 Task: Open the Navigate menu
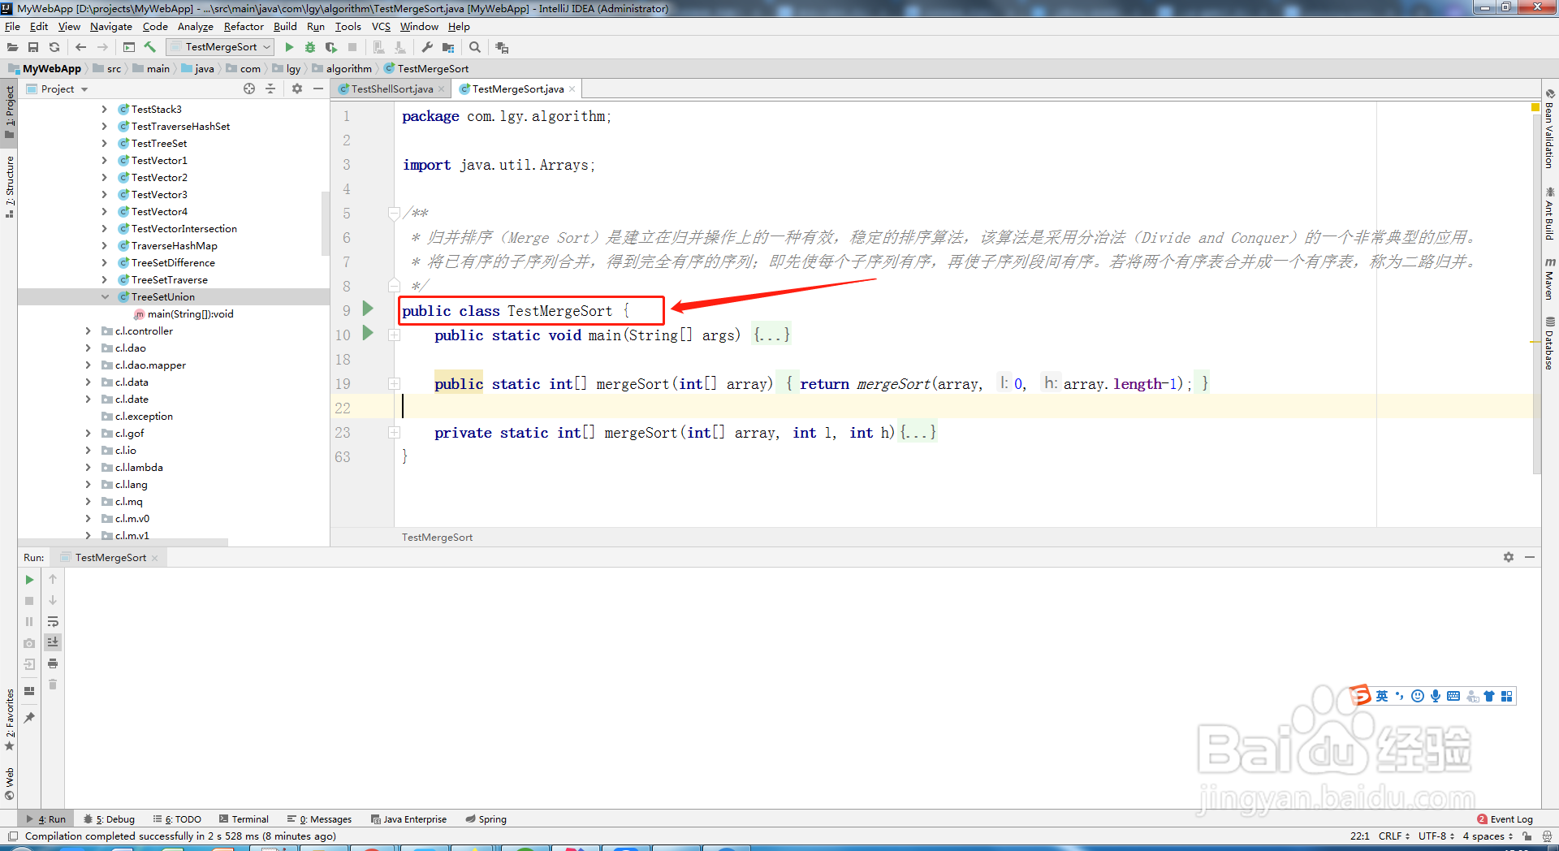click(111, 27)
